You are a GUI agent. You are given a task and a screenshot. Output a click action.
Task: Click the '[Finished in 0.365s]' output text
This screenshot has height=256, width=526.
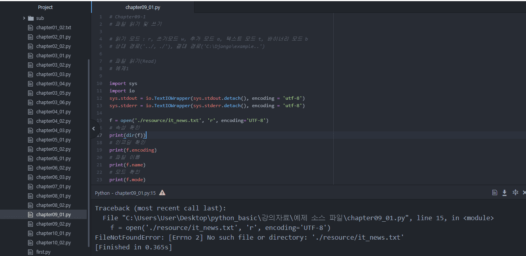(x=133, y=247)
